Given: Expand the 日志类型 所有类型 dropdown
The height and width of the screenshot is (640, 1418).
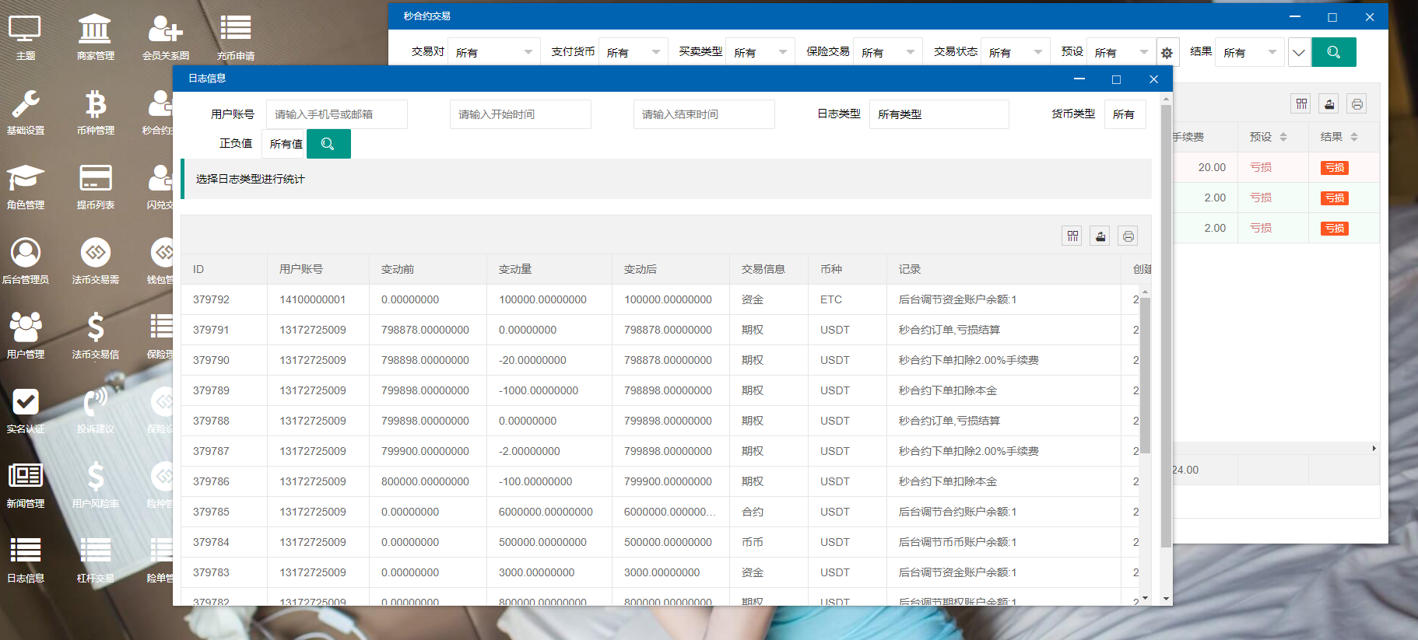Looking at the screenshot, I should point(939,114).
